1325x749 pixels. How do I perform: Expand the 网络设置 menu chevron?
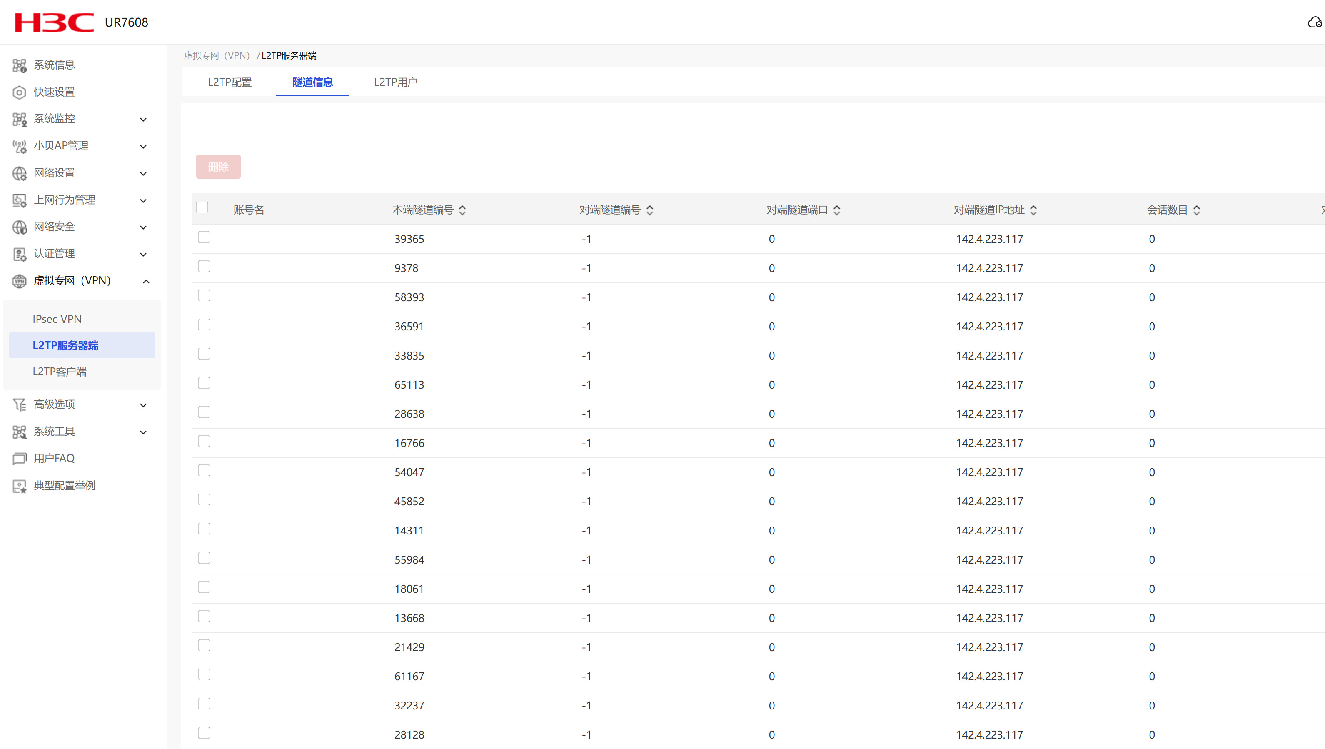144,174
